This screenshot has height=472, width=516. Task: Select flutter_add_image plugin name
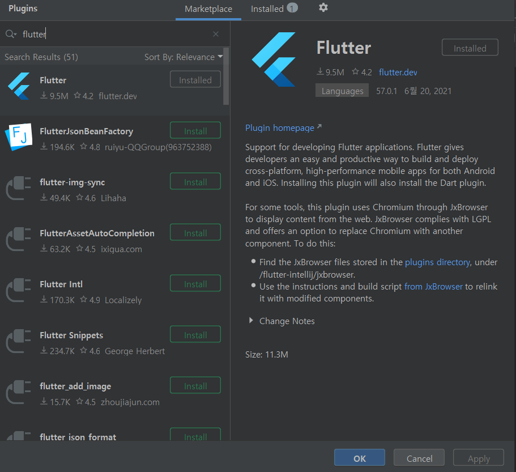75,386
